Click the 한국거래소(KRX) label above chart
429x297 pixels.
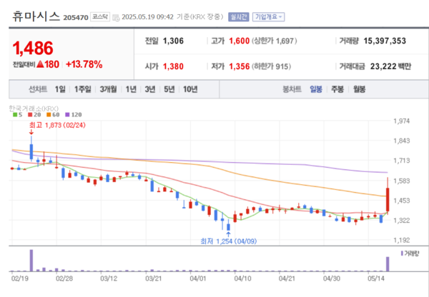(x=34, y=109)
